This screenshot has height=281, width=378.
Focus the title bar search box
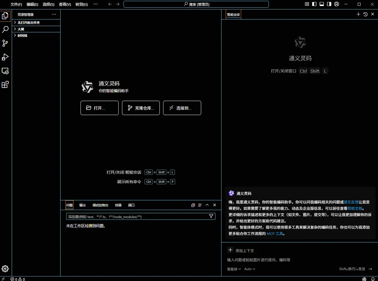coord(196,4)
